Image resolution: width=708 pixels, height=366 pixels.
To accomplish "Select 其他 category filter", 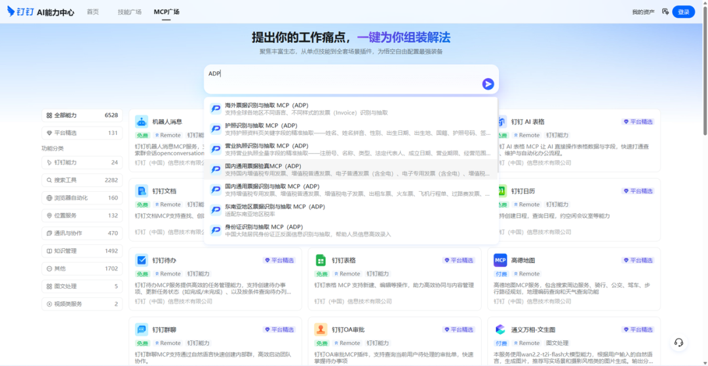I will (x=82, y=268).
